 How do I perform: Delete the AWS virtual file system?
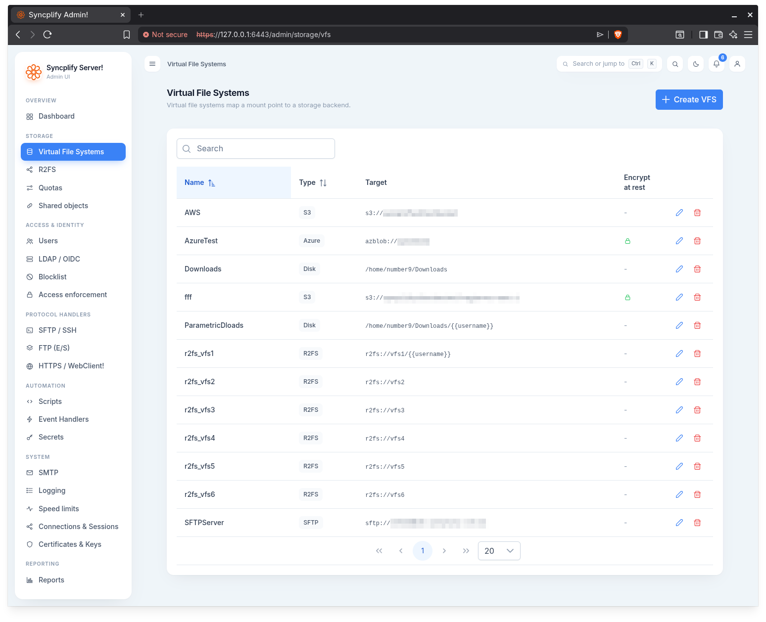click(x=697, y=213)
